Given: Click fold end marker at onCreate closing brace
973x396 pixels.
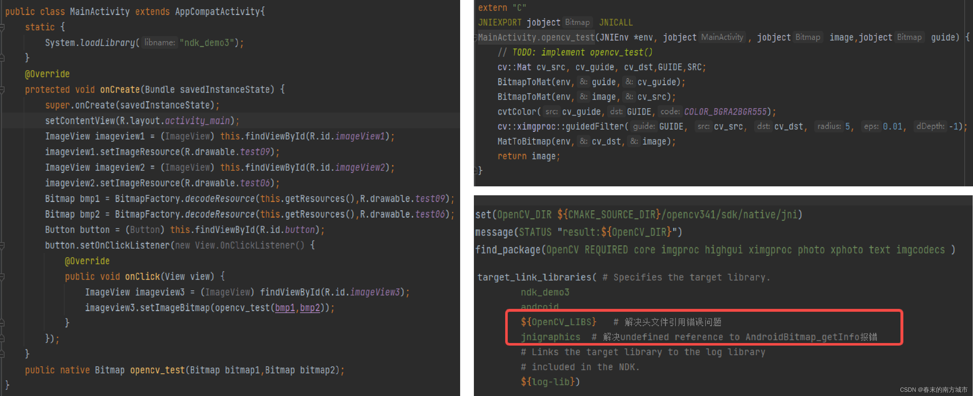Looking at the screenshot, I should click(x=2, y=354).
